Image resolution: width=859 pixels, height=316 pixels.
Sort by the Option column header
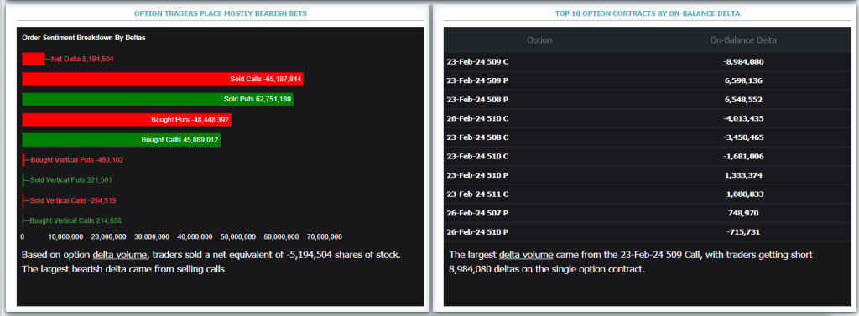(x=539, y=40)
